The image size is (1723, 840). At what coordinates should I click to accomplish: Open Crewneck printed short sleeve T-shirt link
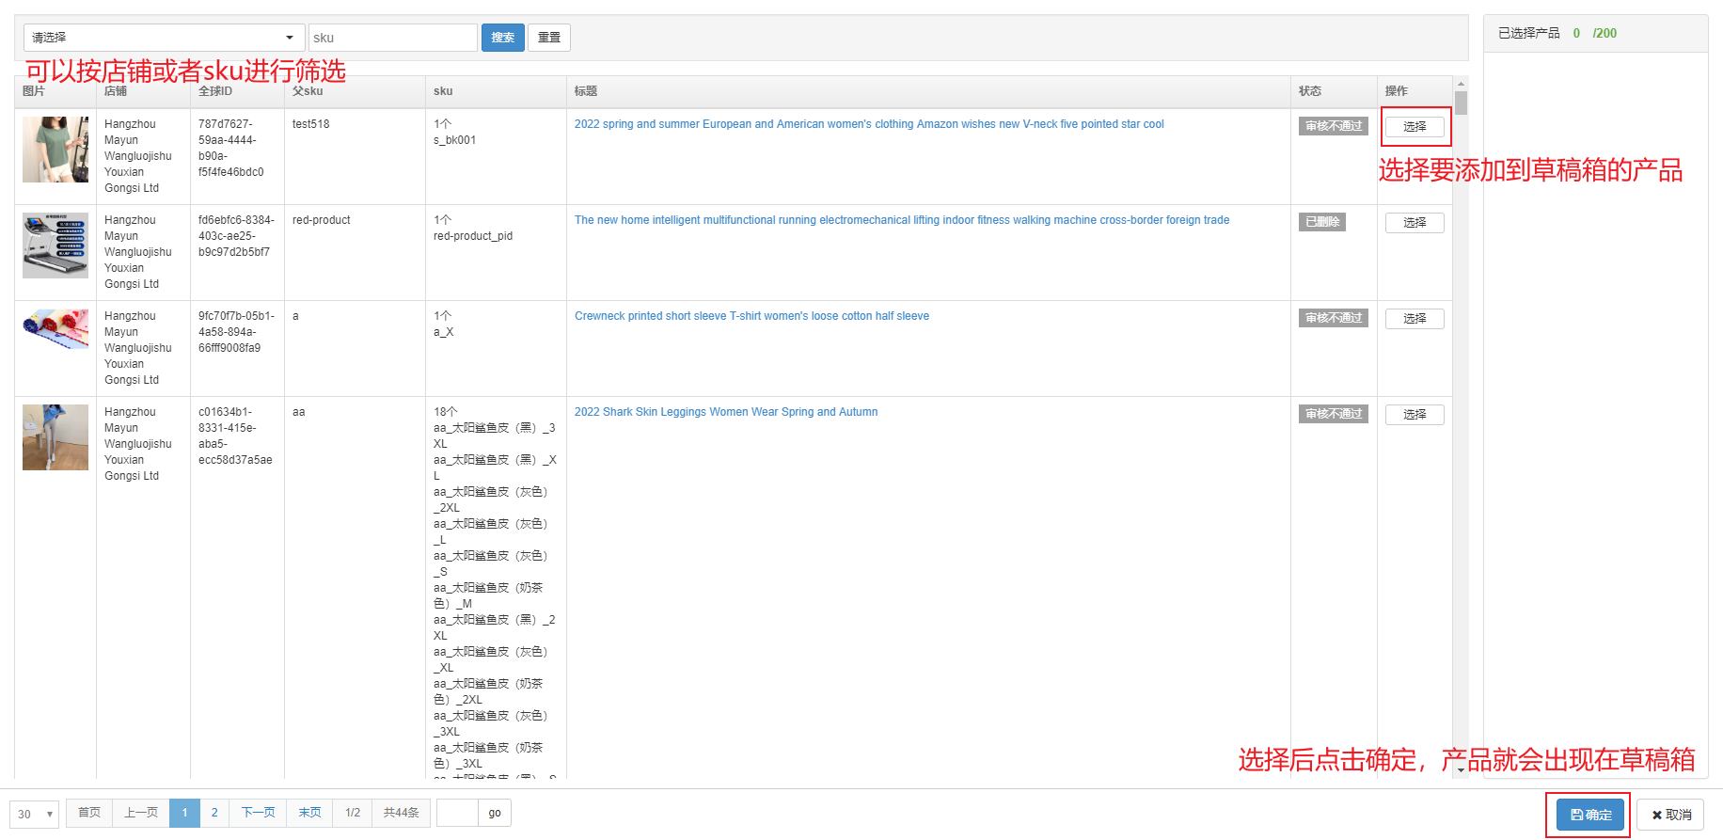tap(751, 316)
